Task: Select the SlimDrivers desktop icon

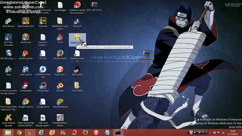Action: (26, 39)
